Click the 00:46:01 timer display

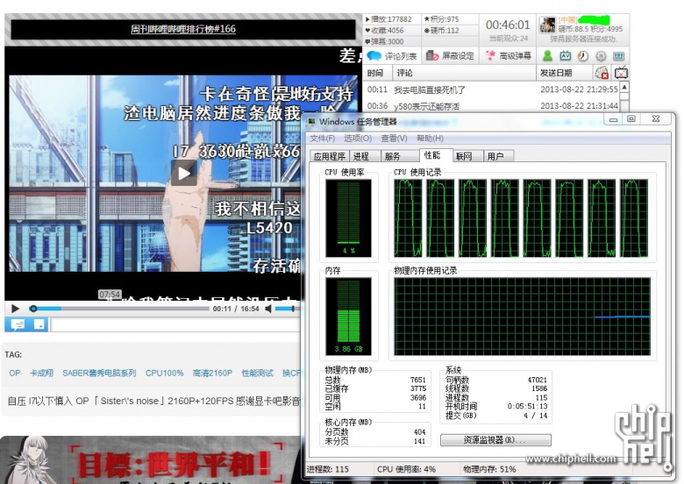[508, 25]
